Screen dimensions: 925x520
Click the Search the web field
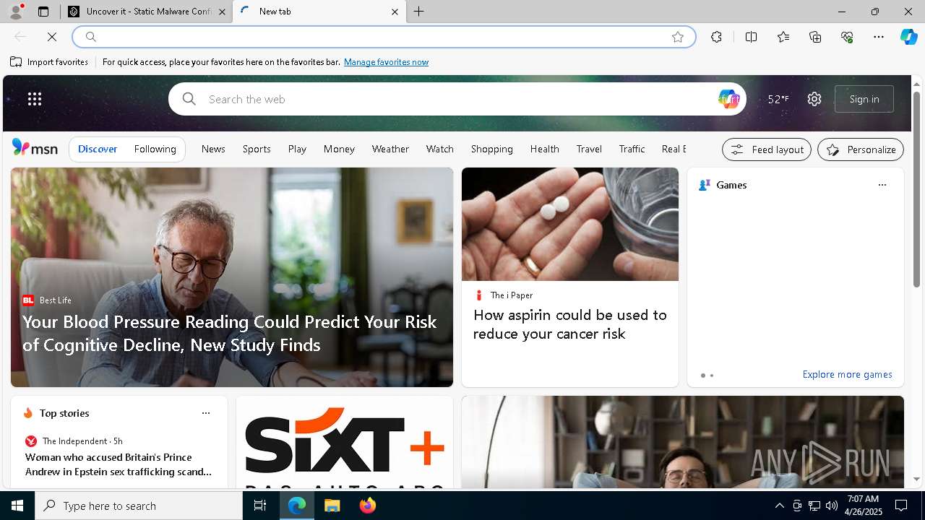coord(457,99)
